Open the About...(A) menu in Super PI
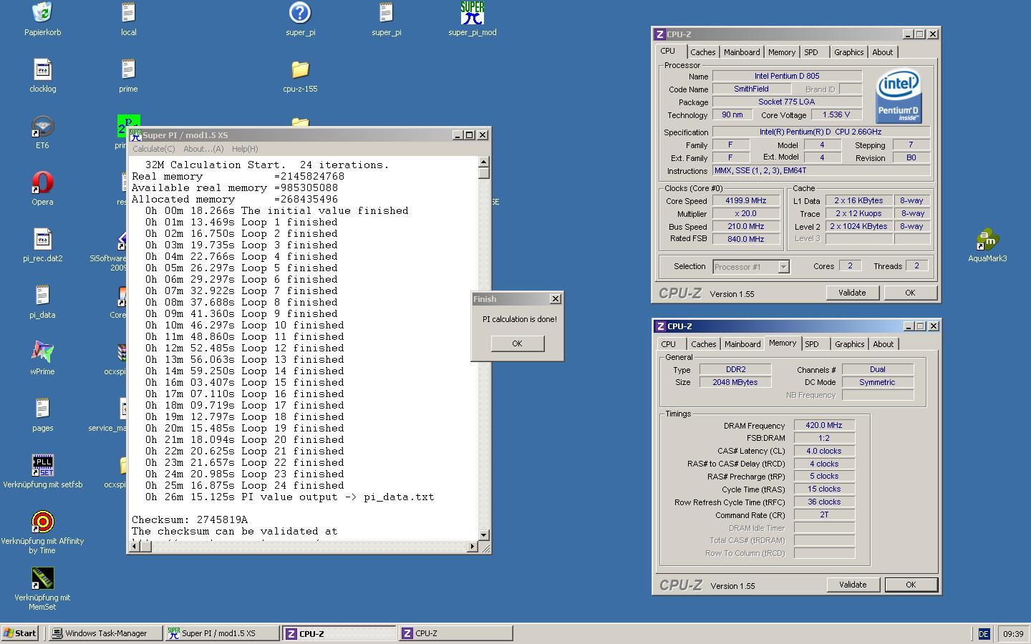This screenshot has height=644, width=1031. (203, 149)
